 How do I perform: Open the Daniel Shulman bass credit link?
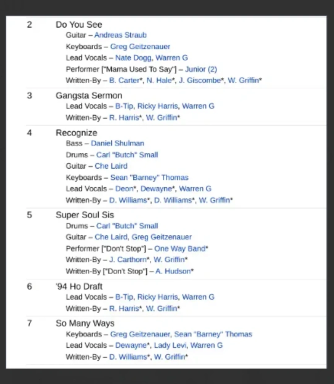point(118,143)
